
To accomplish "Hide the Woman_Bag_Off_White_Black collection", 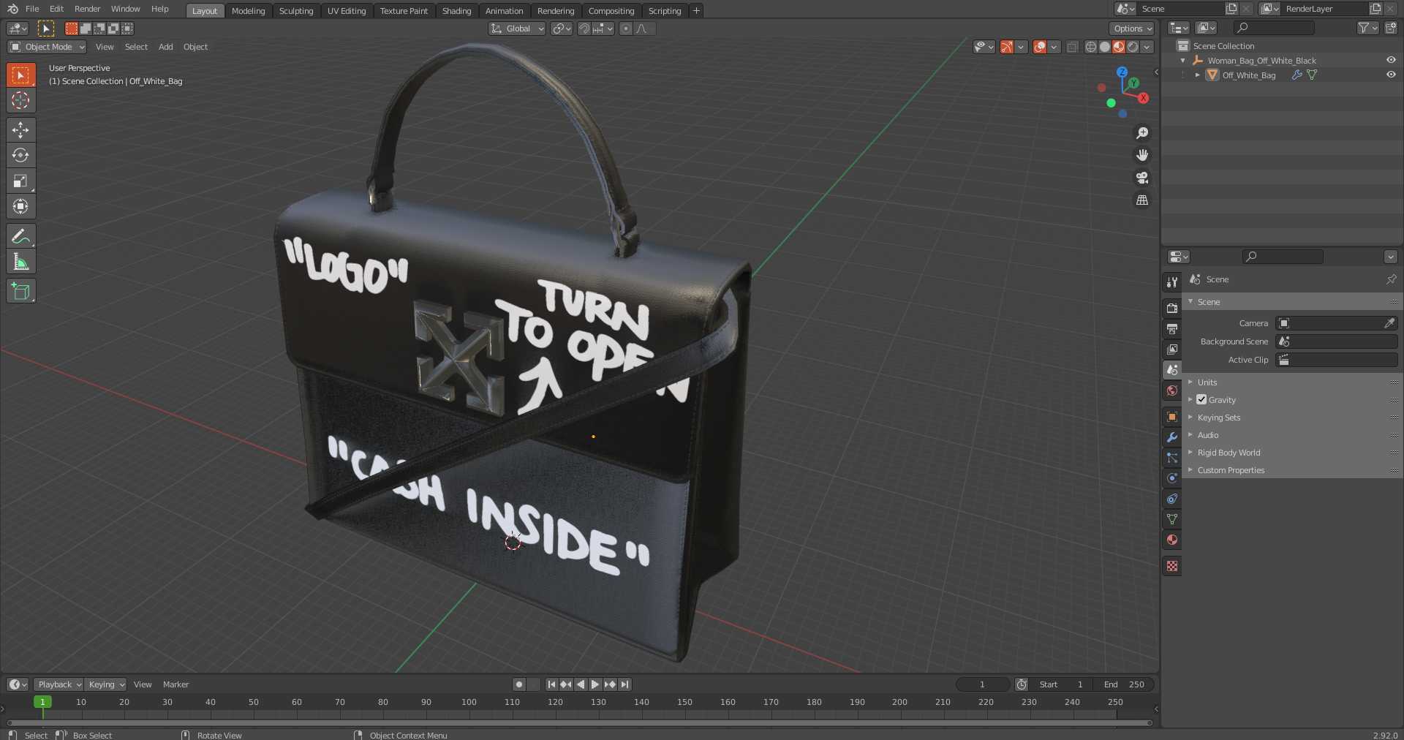I will [1391, 60].
